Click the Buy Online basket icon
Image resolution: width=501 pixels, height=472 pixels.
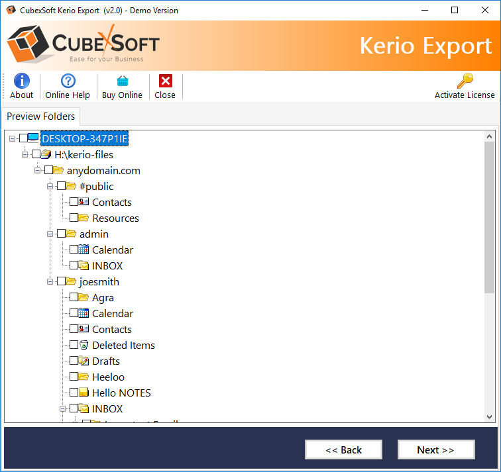pyautogui.click(x=123, y=81)
